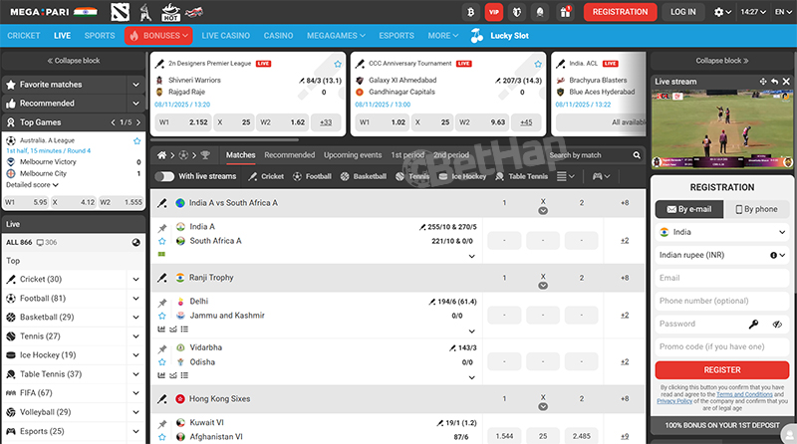Image resolution: width=797 pixels, height=444 pixels.
Task: Click the Email input field
Action: click(x=721, y=278)
